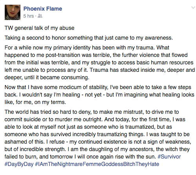Click the TW general talk warning line
The height and width of the screenshot is (175, 196).
pos(40,28)
